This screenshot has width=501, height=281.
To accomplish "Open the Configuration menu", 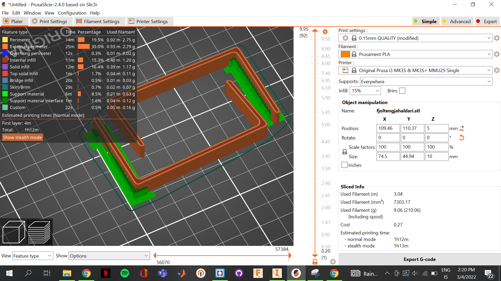I will coord(72,13).
